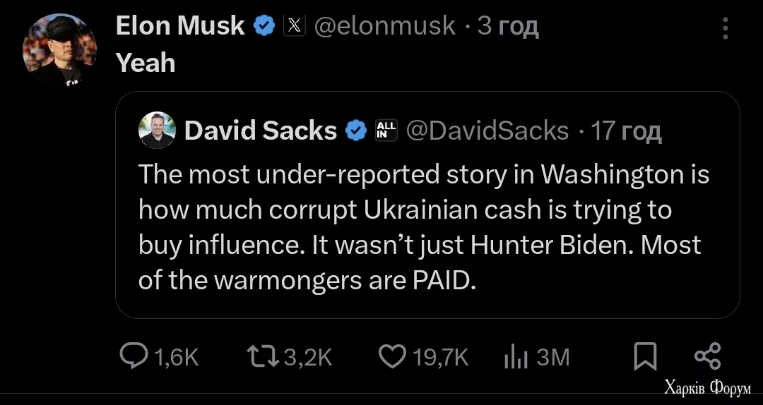Click the reply comment icon

pyautogui.click(x=132, y=356)
